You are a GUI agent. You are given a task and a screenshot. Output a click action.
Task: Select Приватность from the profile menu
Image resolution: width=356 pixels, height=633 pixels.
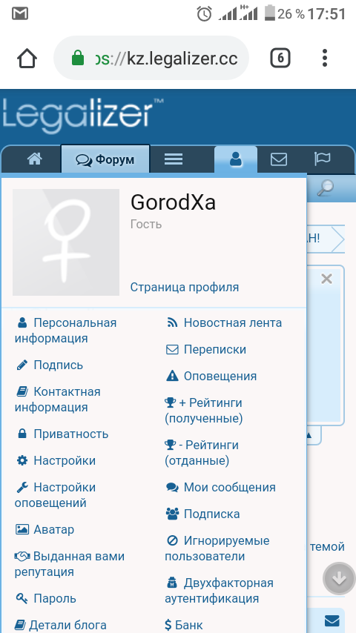(x=62, y=434)
